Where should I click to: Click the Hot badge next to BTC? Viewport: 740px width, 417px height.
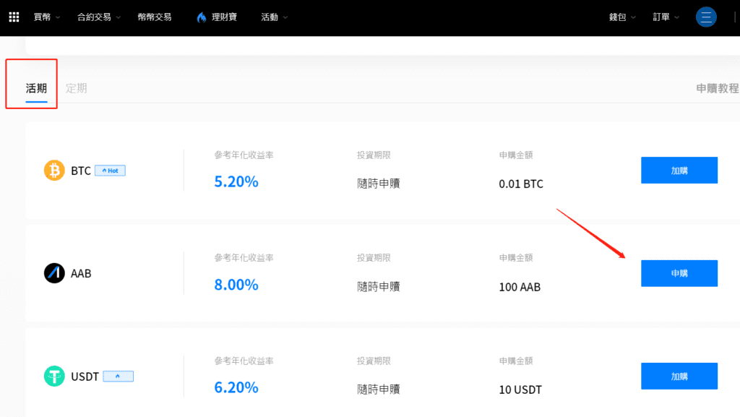(110, 171)
